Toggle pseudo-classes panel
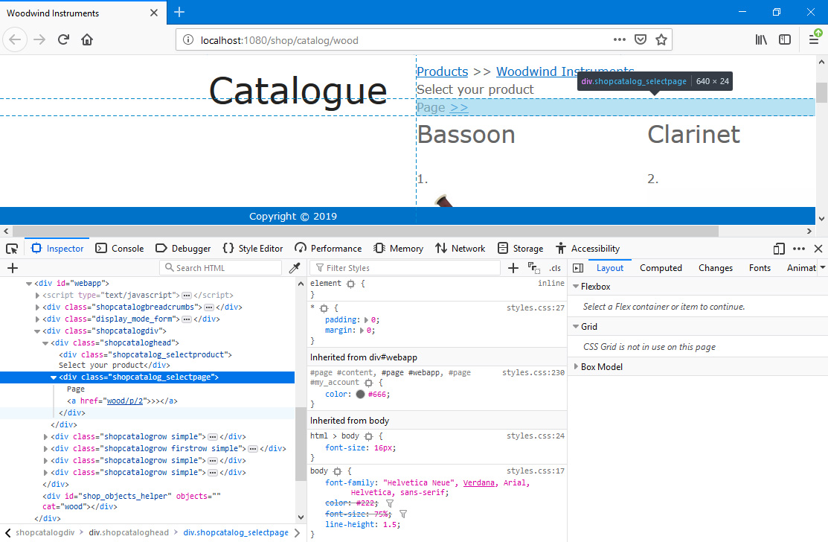Image resolution: width=828 pixels, height=542 pixels. coord(534,268)
